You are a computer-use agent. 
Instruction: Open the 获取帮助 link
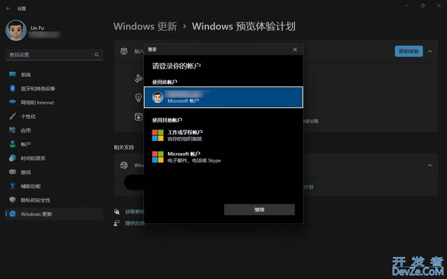(134, 212)
